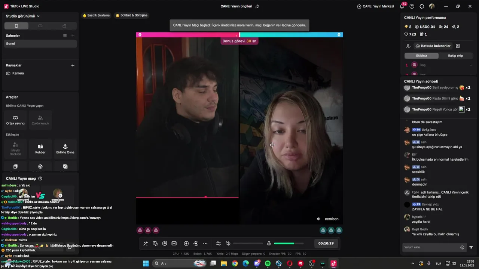The height and width of the screenshot is (269, 479).
Task: Select the Genel scene
Action: (x=40, y=44)
